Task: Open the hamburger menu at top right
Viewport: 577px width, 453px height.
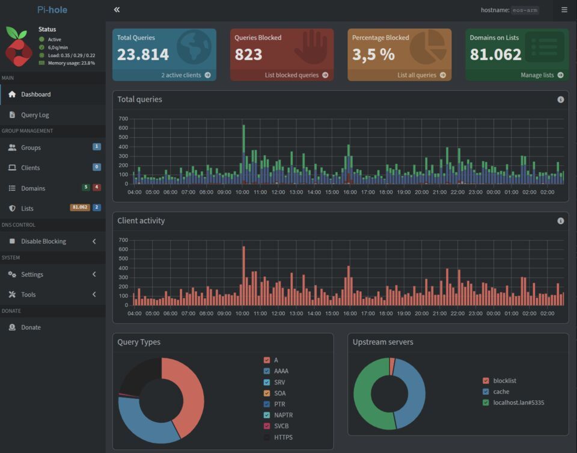Action: click(564, 10)
